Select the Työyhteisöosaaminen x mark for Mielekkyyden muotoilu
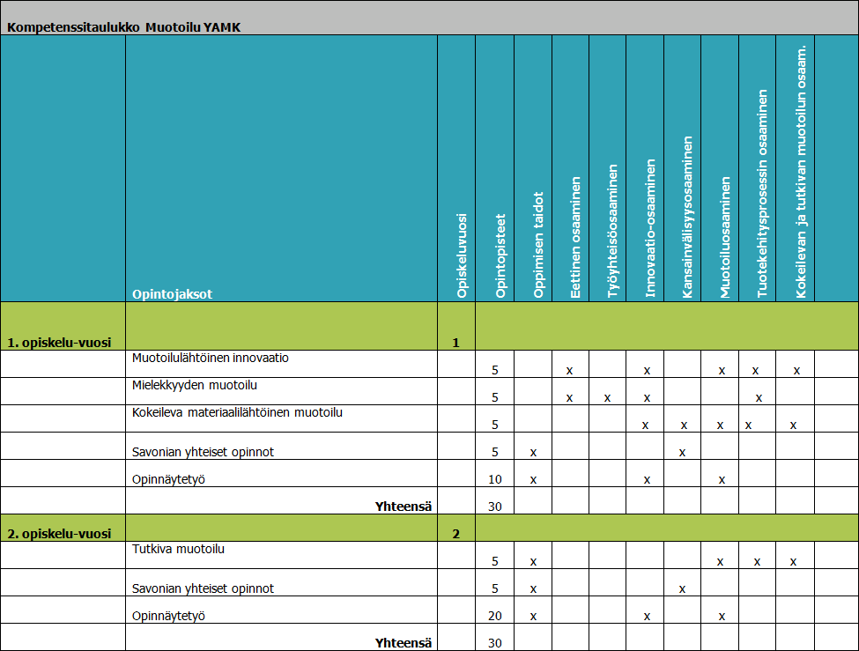This screenshot has width=859, height=651. (608, 398)
